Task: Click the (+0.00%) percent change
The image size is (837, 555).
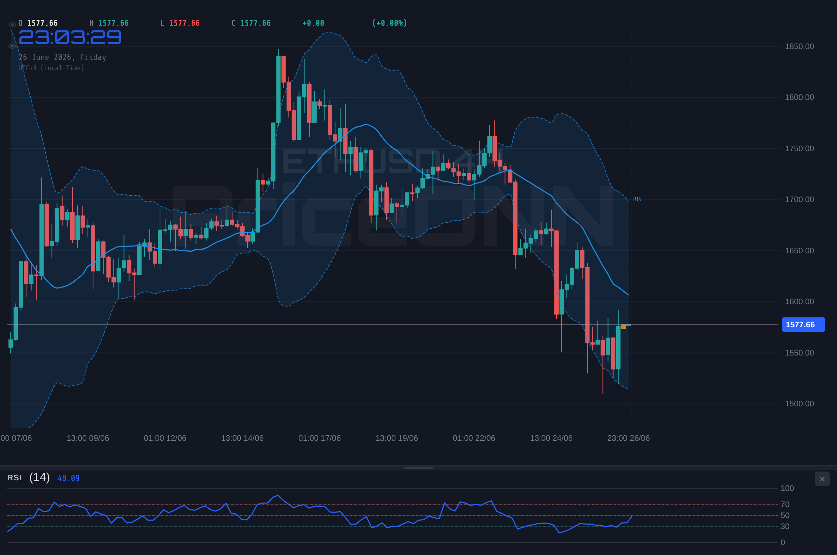Action: 390,23
